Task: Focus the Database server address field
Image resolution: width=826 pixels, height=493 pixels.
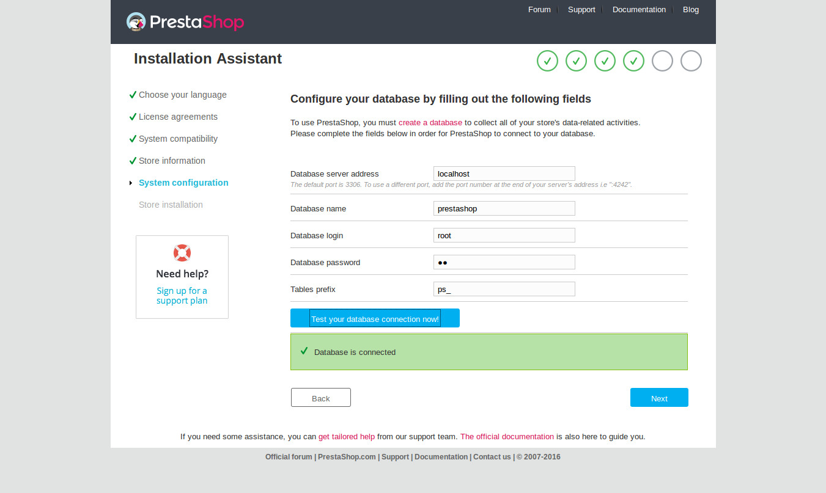Action: (x=504, y=173)
